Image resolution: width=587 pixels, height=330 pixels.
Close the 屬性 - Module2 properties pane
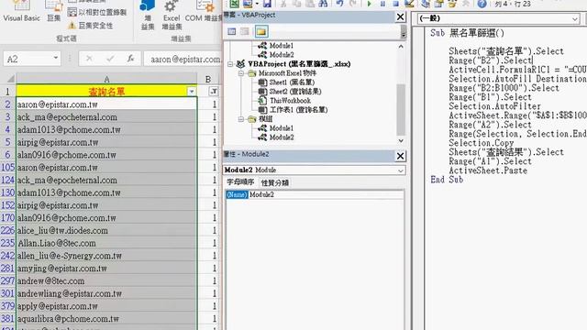pyautogui.click(x=400, y=156)
